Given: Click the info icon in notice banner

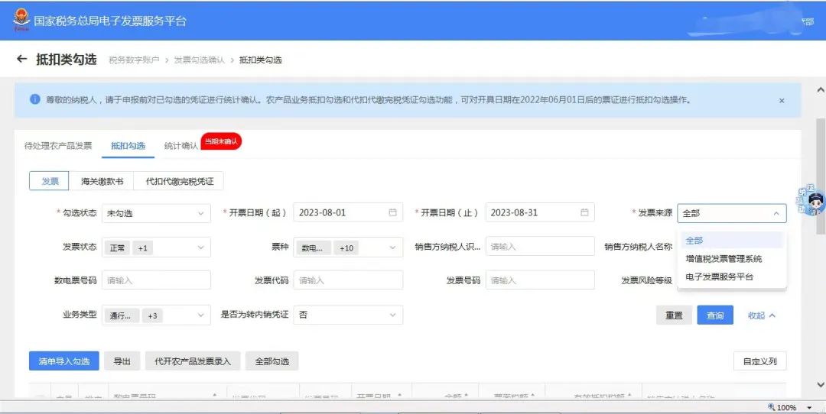Looking at the screenshot, I should pyautogui.click(x=34, y=99).
